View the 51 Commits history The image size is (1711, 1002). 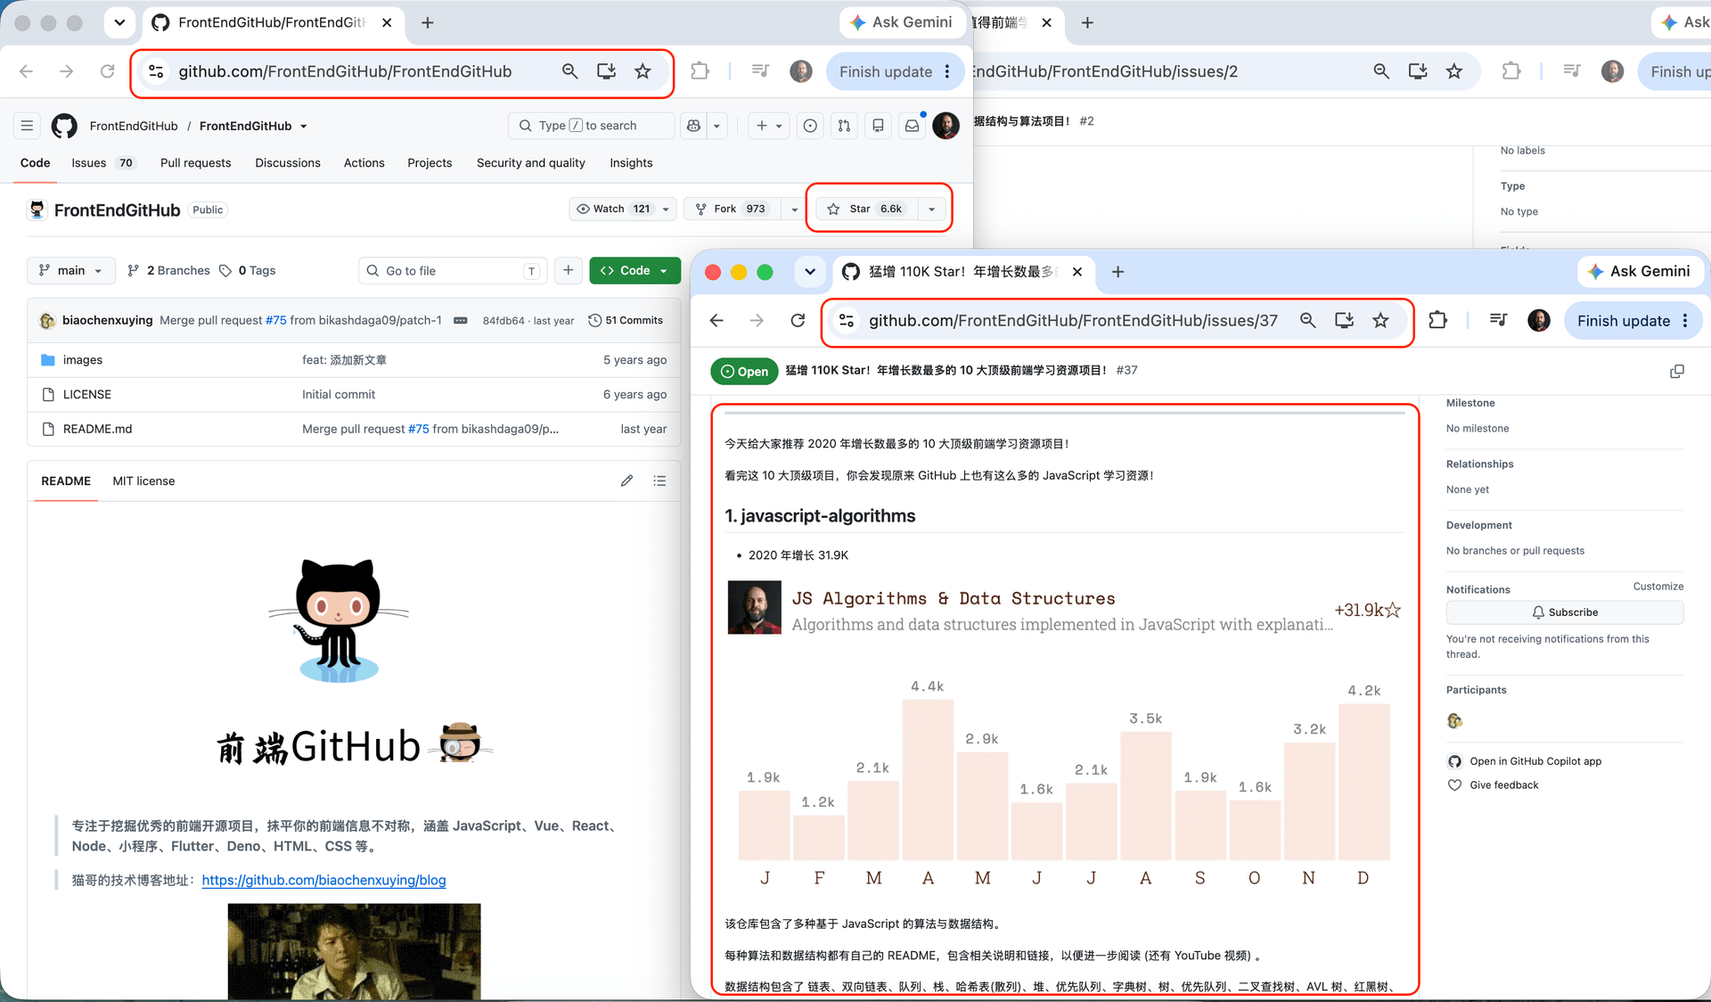point(626,320)
